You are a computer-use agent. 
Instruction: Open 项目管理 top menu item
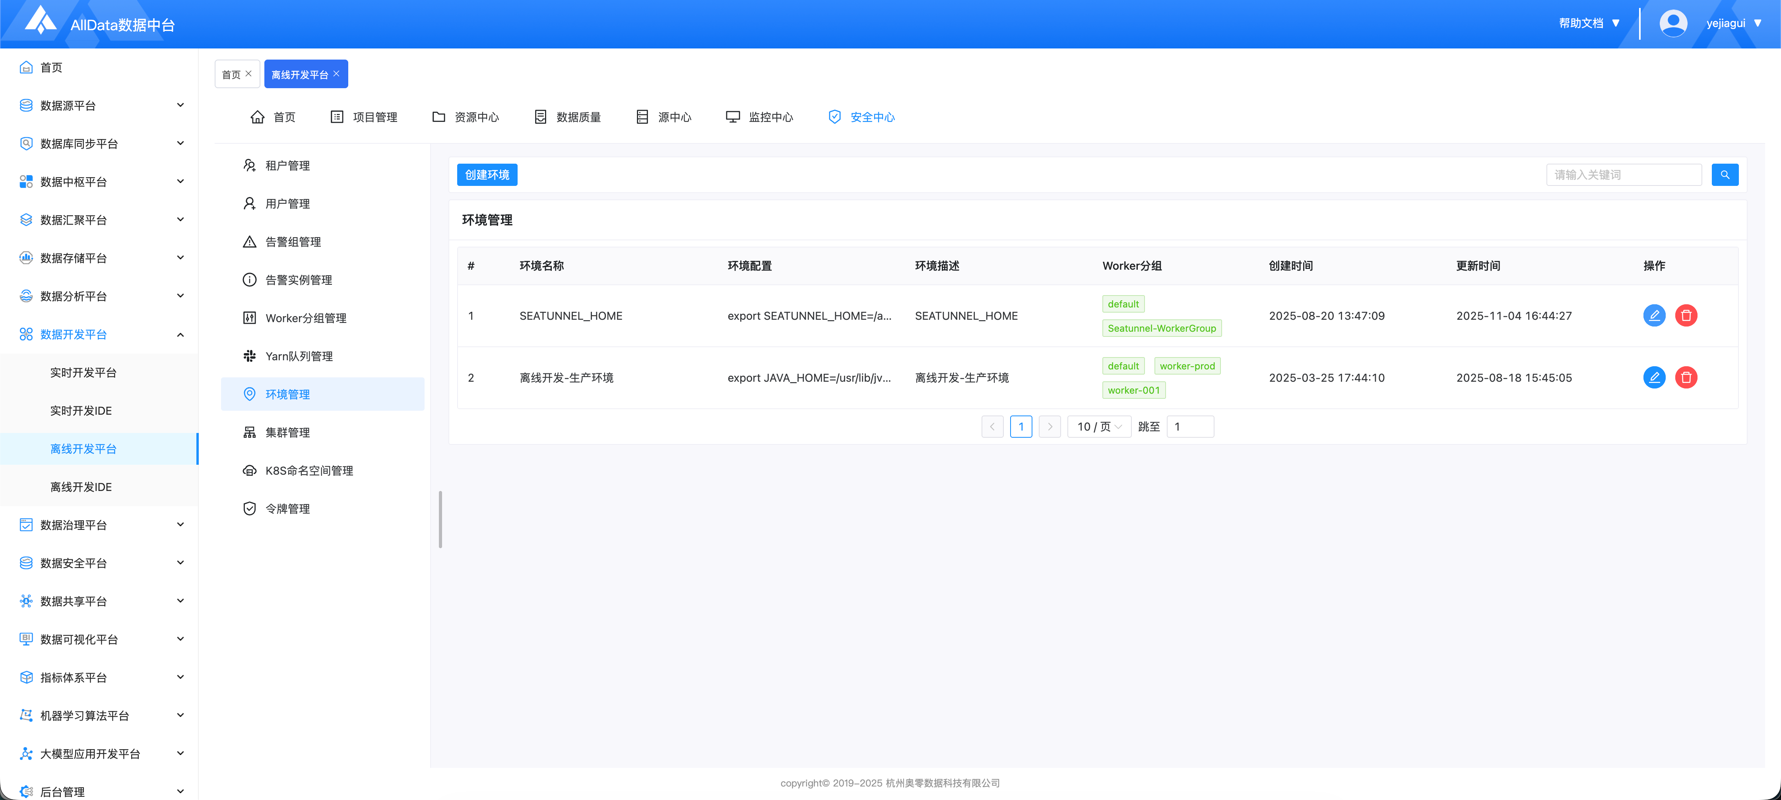coord(365,117)
